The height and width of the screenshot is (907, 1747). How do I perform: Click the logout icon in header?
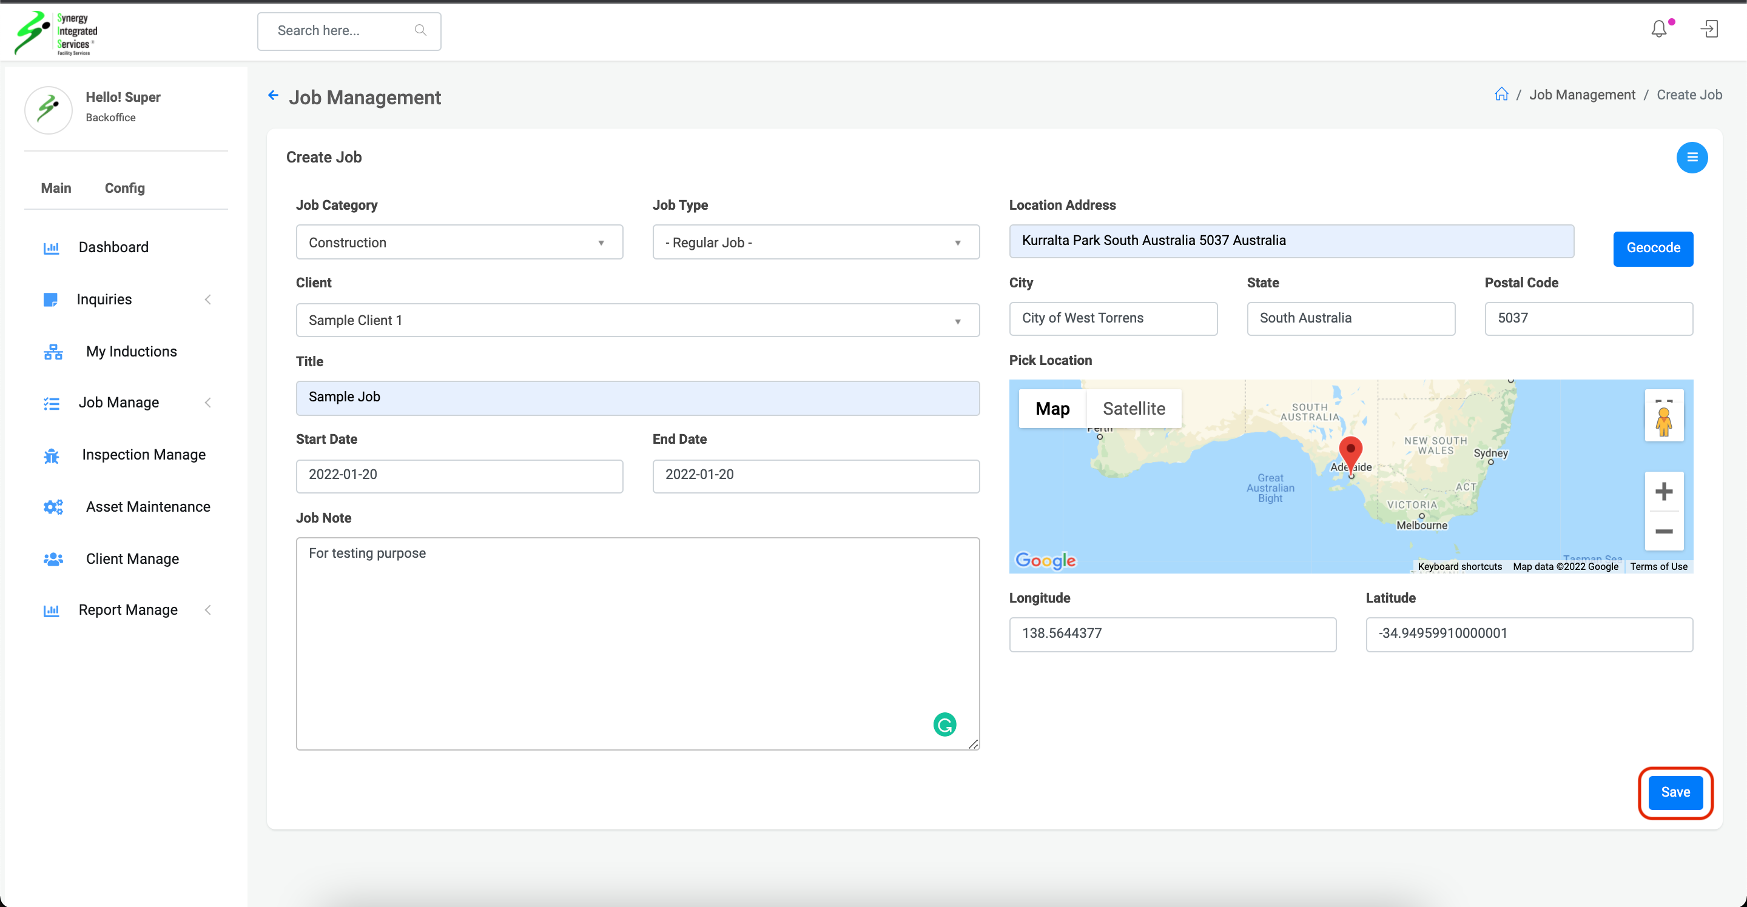tap(1709, 29)
